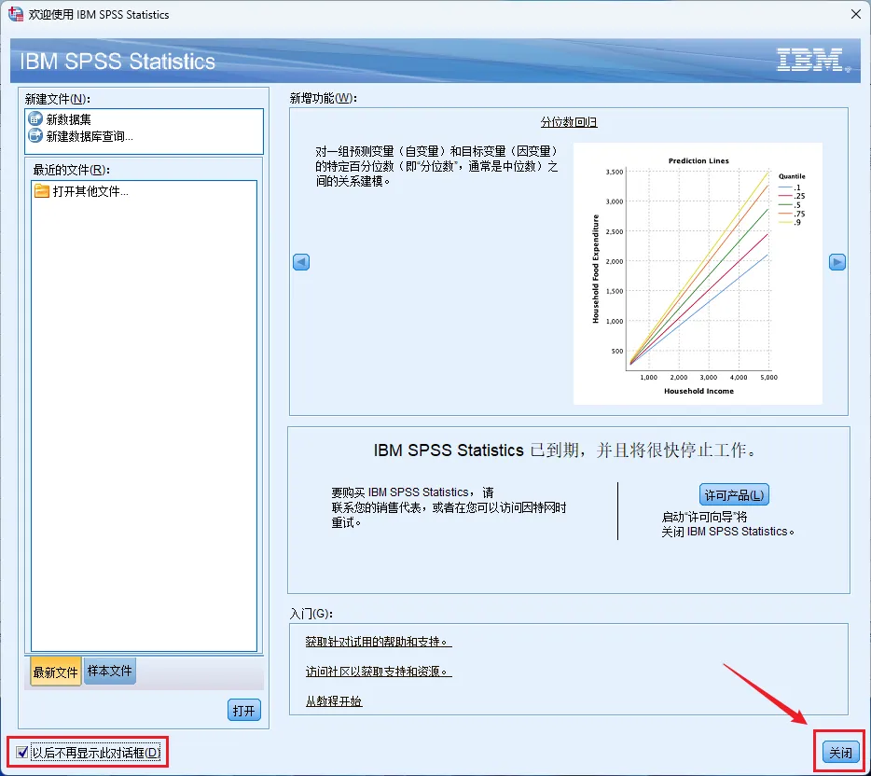Open 访问社区以获取支持和资源 link

coord(379,672)
